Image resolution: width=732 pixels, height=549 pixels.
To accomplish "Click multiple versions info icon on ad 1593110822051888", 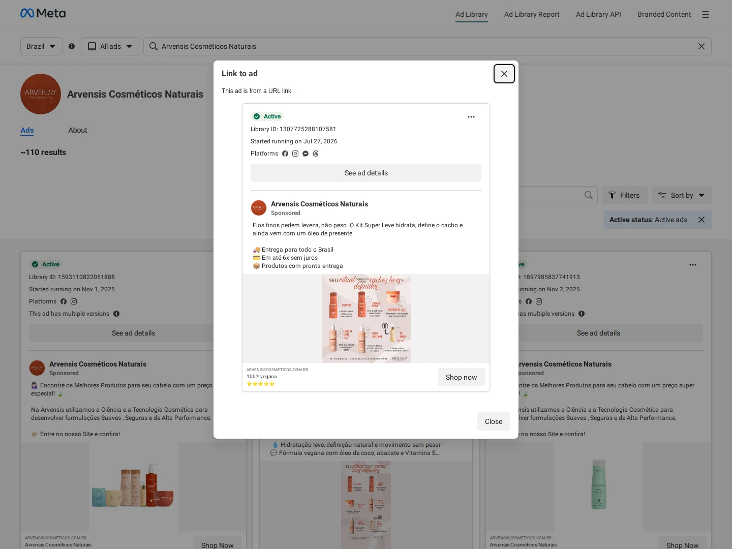I will pyautogui.click(x=116, y=314).
